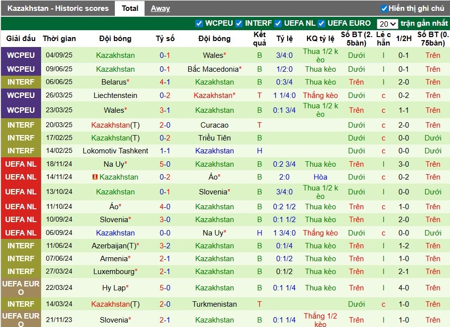
Task: Disable the UEFA EURO filter checkbox
Action: click(321, 23)
